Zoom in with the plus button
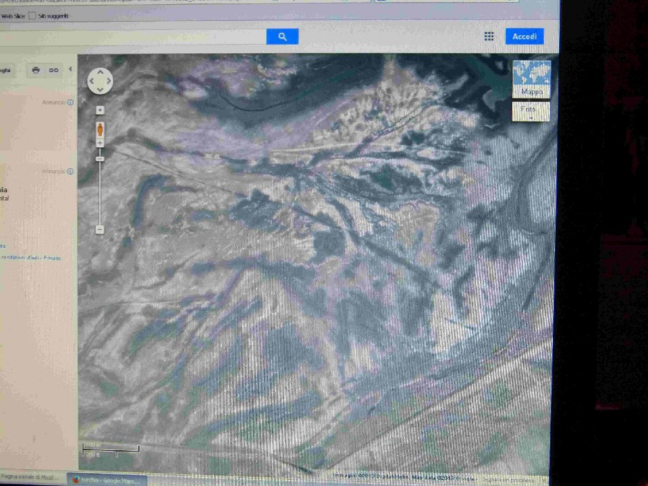This screenshot has width=648, height=486. [x=100, y=143]
